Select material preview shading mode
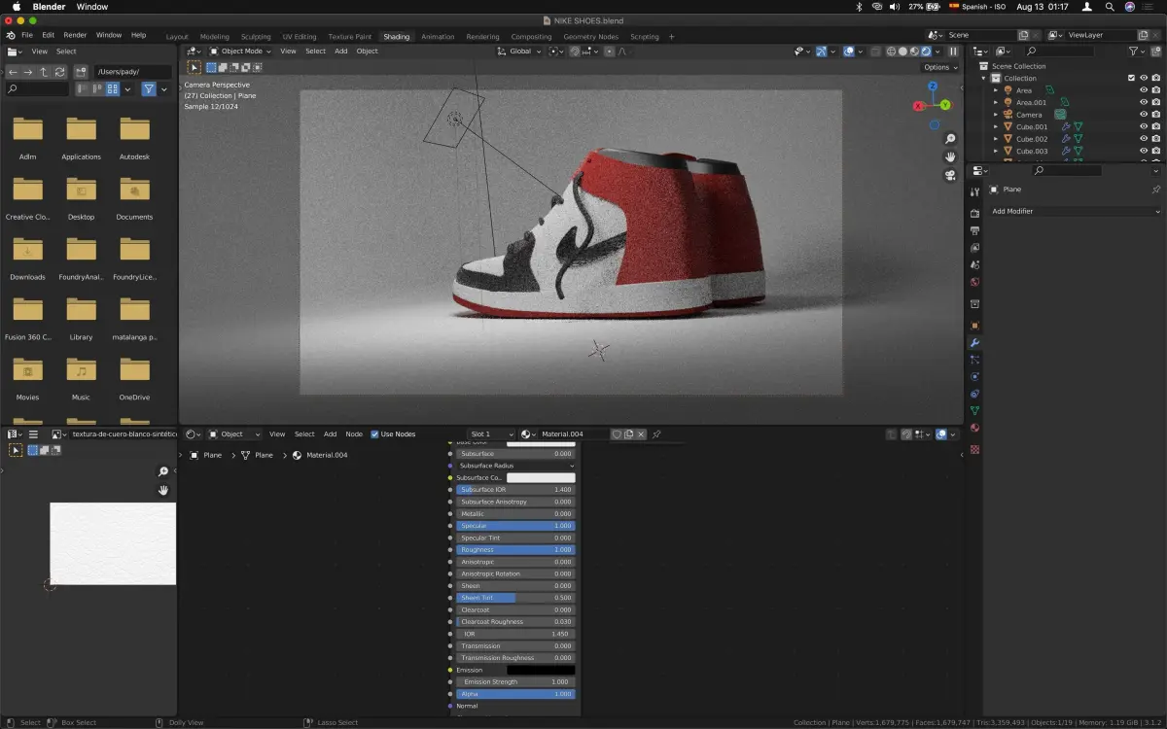The width and height of the screenshot is (1167, 729). click(914, 52)
